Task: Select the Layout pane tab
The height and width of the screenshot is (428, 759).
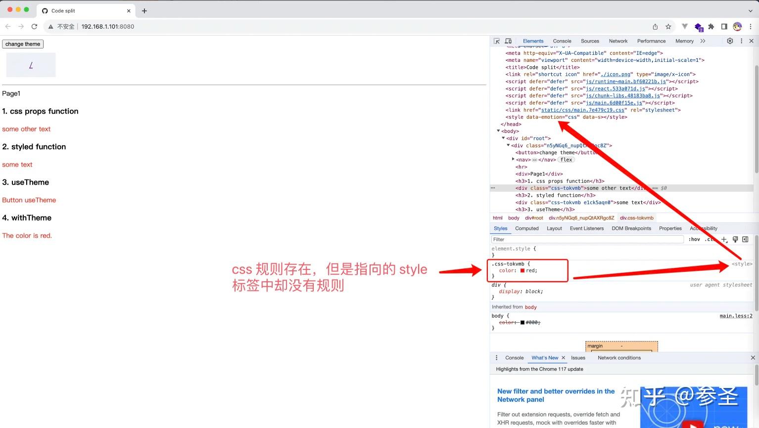Action: click(x=554, y=228)
